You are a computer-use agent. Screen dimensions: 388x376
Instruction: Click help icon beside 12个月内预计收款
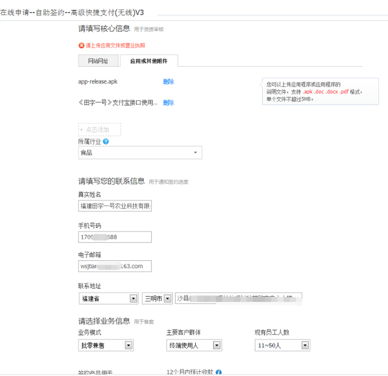click(218, 372)
